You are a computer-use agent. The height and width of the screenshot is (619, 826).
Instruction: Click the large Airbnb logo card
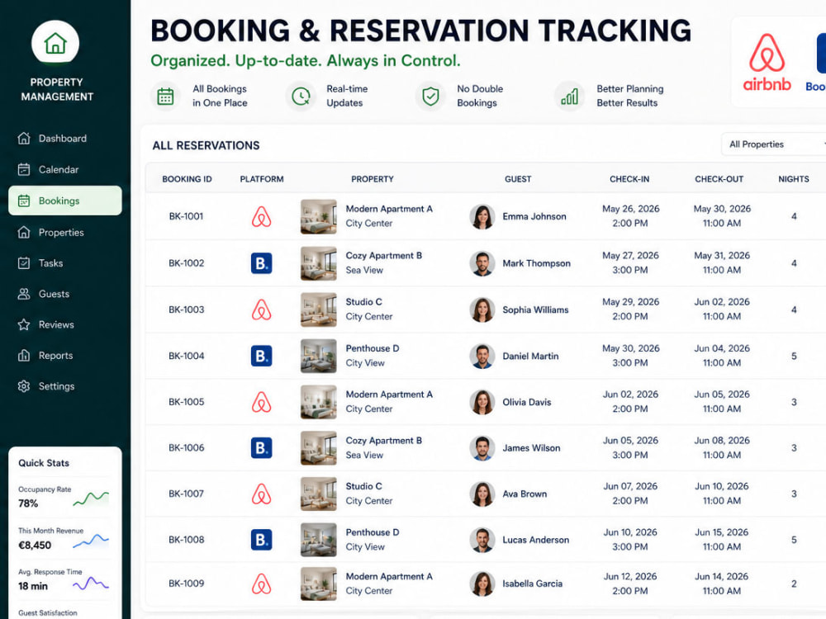(x=767, y=62)
